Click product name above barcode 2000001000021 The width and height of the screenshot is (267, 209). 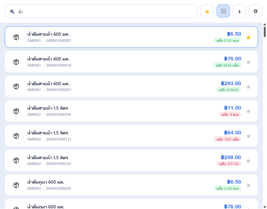point(48,83)
